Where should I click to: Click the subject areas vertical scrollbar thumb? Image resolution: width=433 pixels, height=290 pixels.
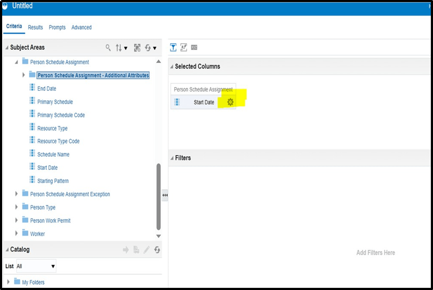158,196
